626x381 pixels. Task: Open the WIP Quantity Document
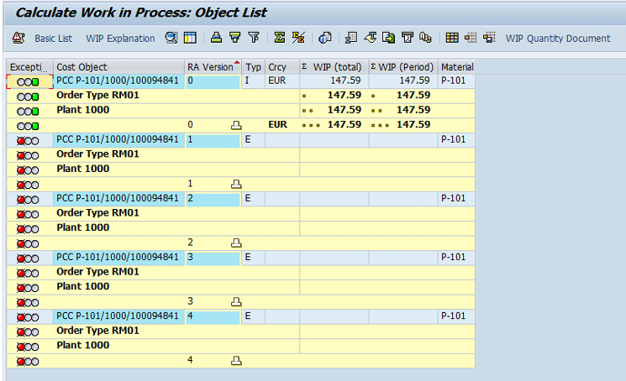tap(557, 38)
